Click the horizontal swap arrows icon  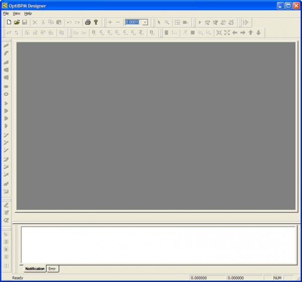click(9, 33)
